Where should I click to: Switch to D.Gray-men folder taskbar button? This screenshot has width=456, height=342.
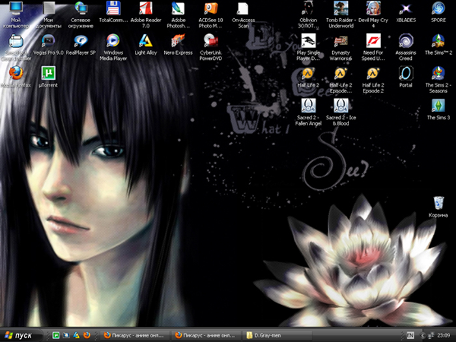click(x=277, y=335)
